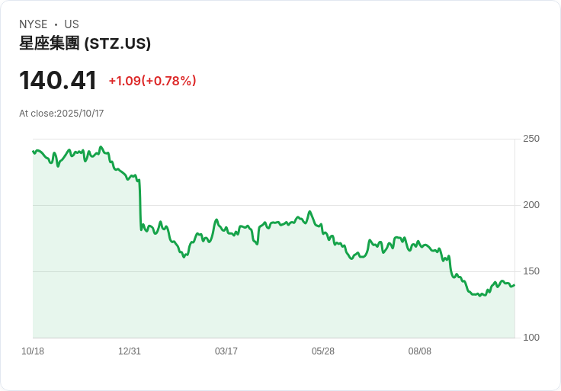This screenshot has height=391, width=561.
Task: Click the US market label
Action: tap(72, 24)
